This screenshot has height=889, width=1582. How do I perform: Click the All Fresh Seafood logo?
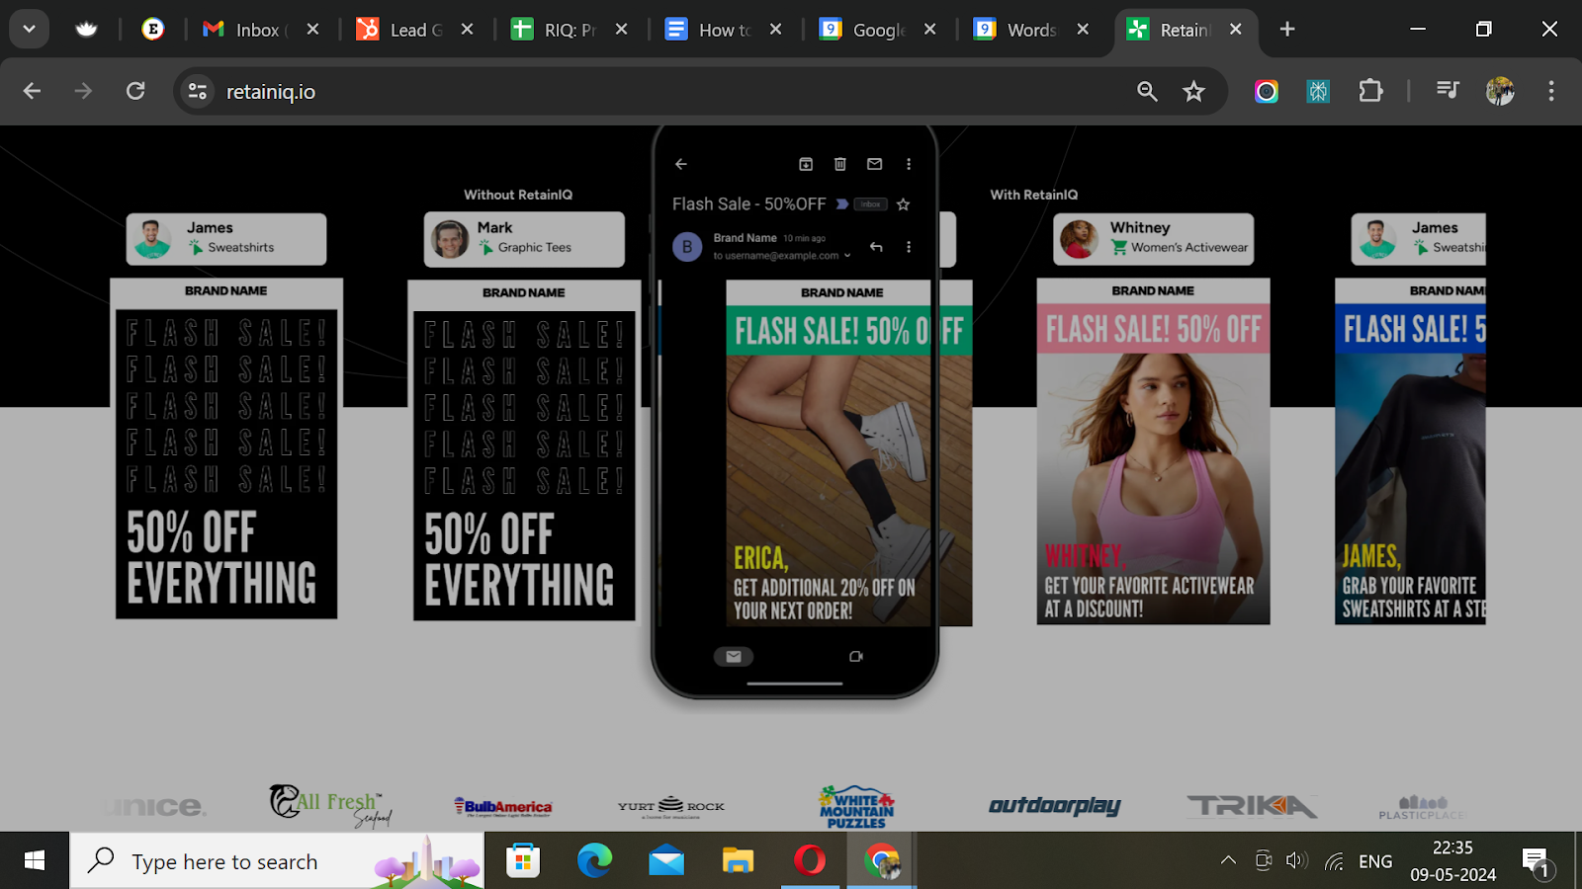(331, 806)
